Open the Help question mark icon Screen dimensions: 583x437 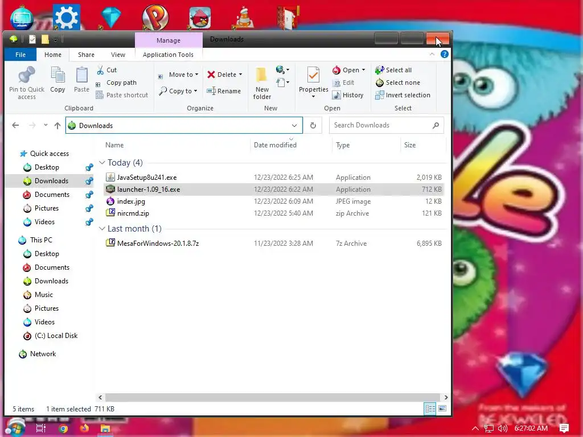click(444, 54)
